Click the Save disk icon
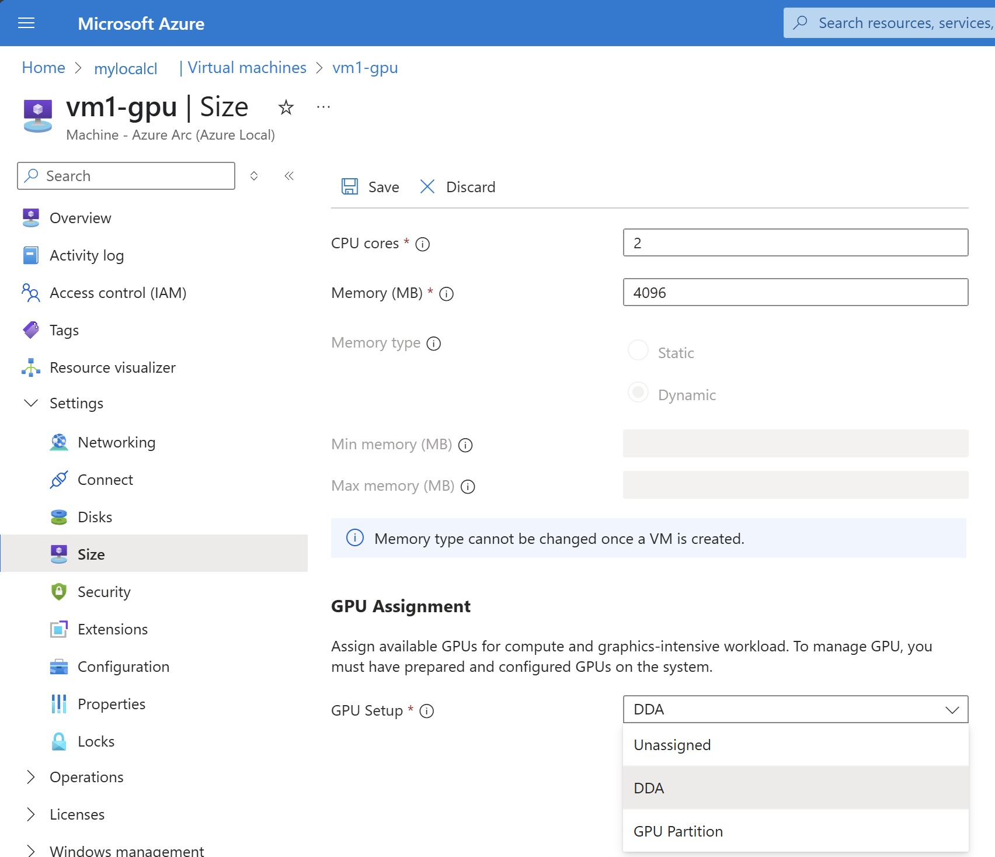 pyautogui.click(x=349, y=187)
